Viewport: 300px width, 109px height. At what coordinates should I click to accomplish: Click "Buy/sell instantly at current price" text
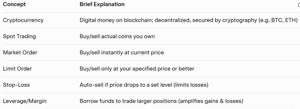[x=122, y=53]
